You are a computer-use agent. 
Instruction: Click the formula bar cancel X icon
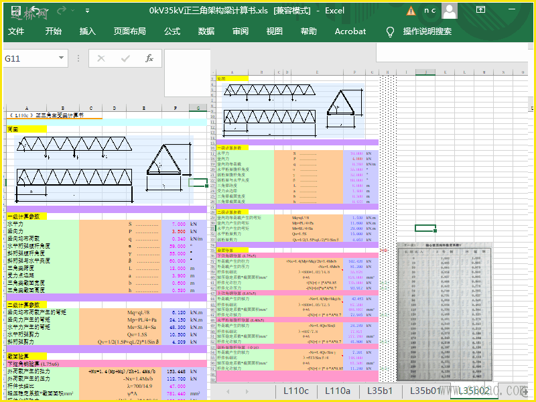click(x=101, y=58)
